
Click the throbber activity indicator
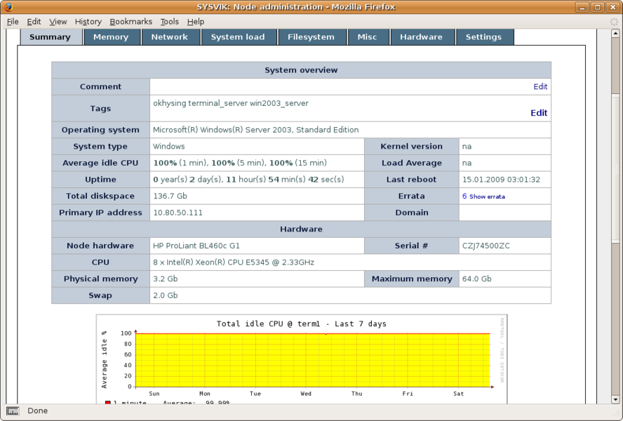[614, 22]
